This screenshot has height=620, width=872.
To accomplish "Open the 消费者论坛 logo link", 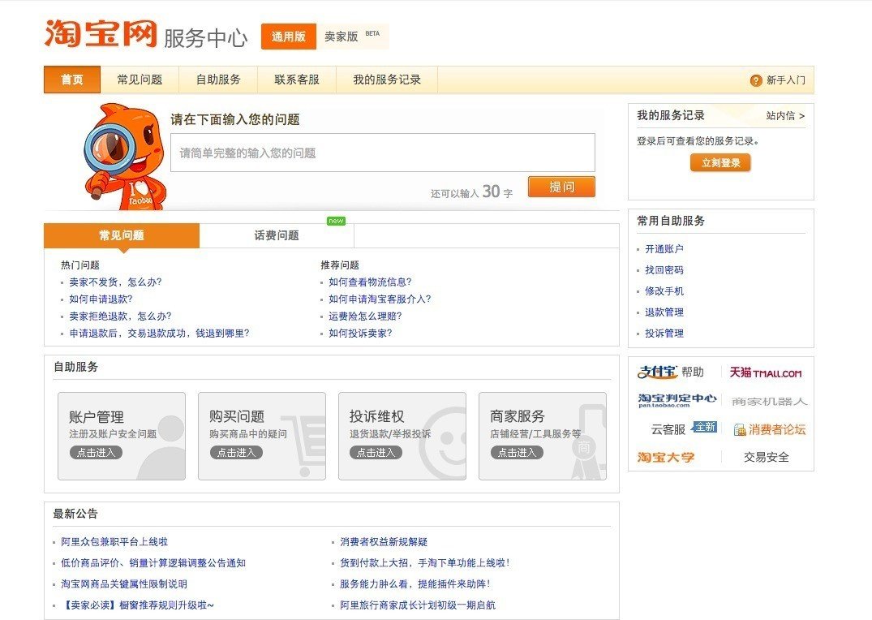I will tap(770, 429).
